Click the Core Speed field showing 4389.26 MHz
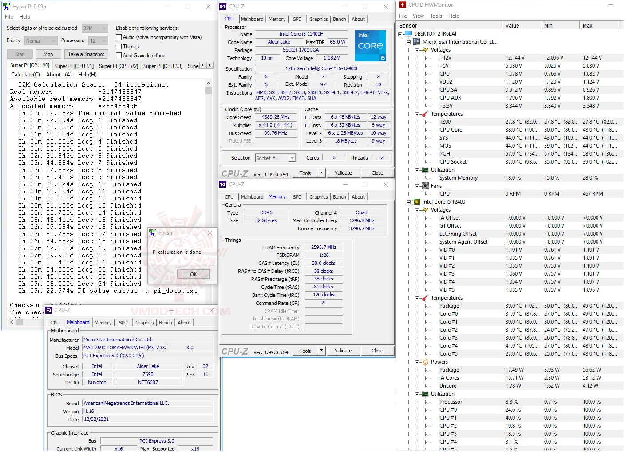The width and height of the screenshot is (625, 452). (x=276, y=117)
